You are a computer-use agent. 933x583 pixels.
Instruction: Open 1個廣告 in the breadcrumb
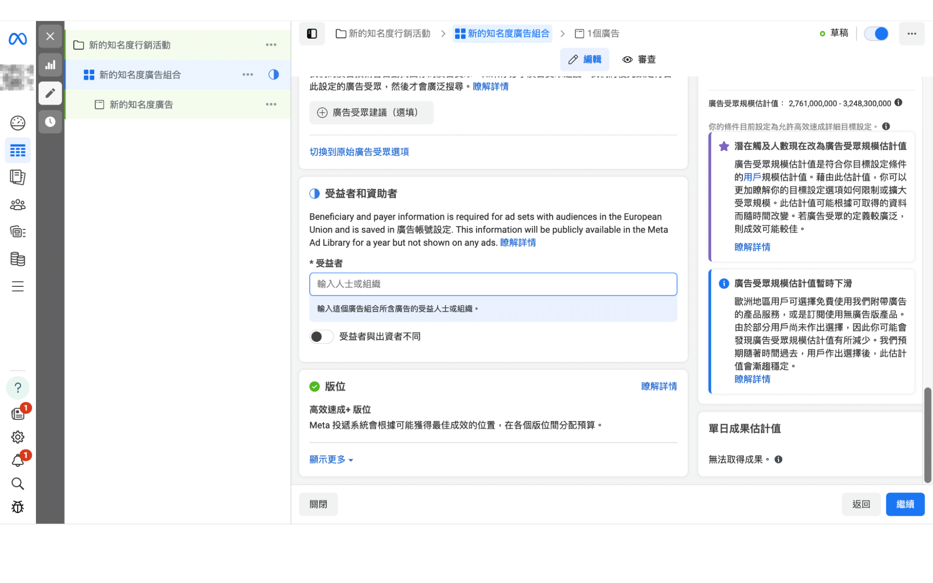602,34
